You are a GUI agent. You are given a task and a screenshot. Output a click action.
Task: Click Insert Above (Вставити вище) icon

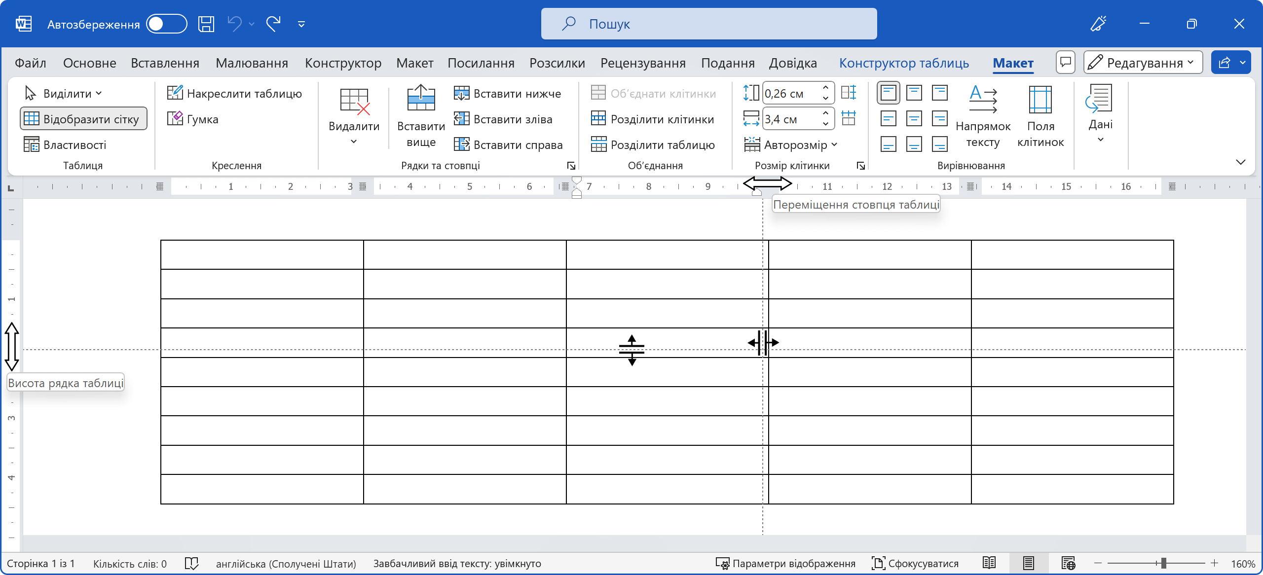point(421,99)
